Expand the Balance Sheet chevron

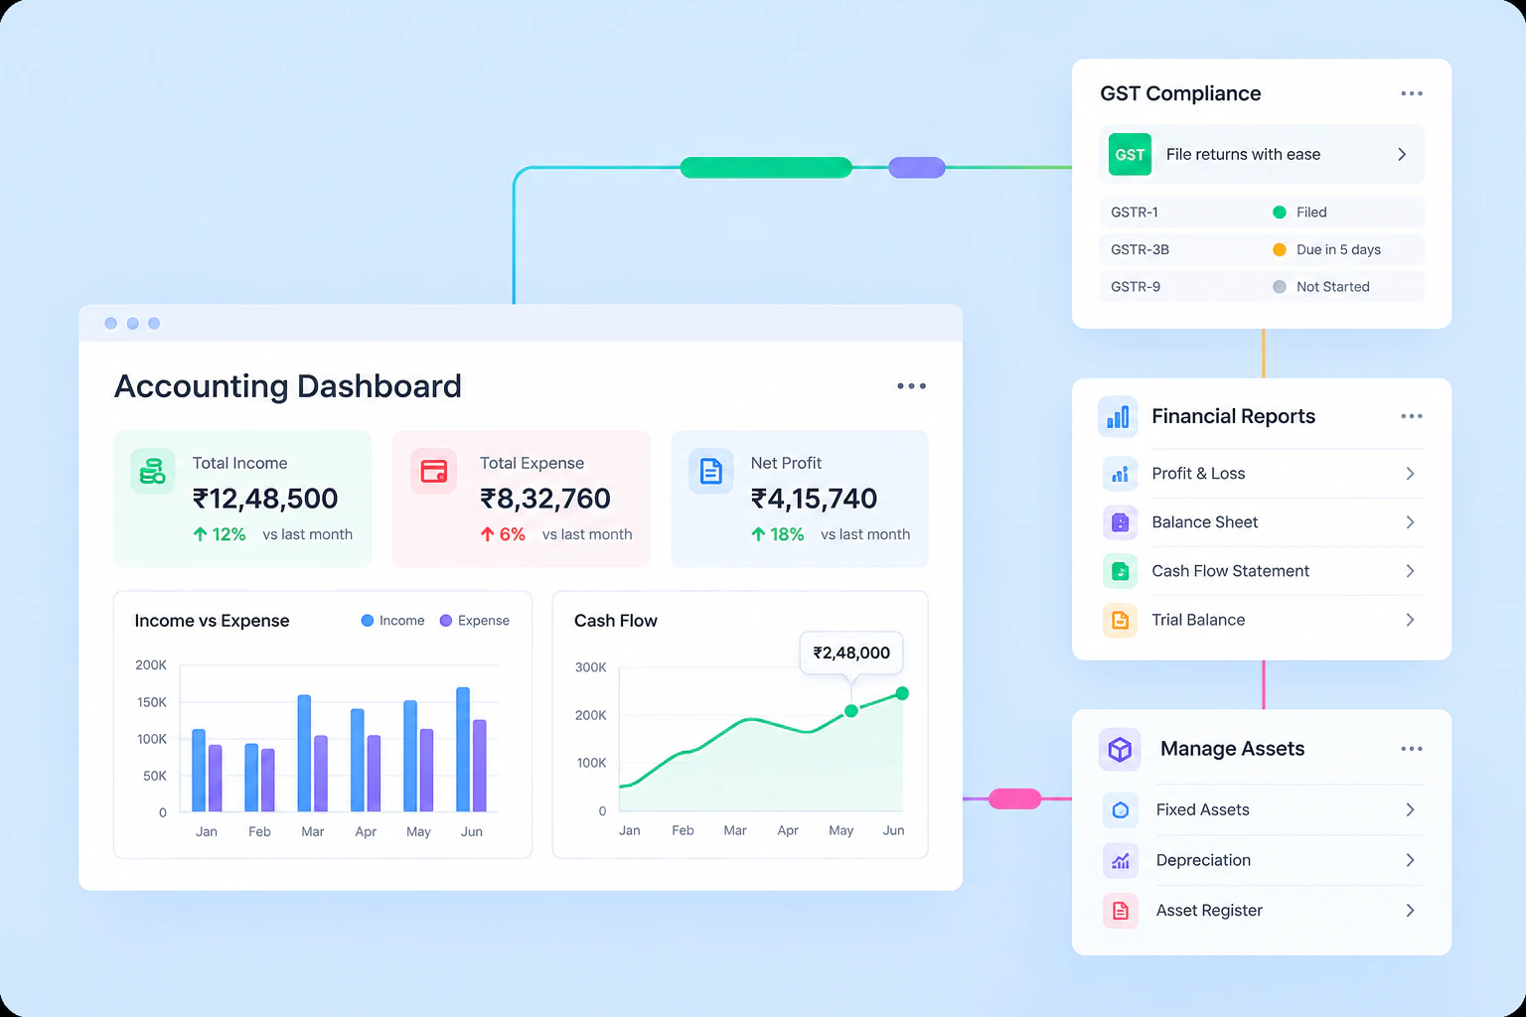(1410, 522)
